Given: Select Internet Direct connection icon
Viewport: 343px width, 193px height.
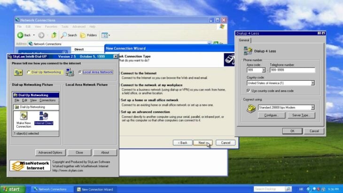Looking at the screenshot, I should (44, 118).
